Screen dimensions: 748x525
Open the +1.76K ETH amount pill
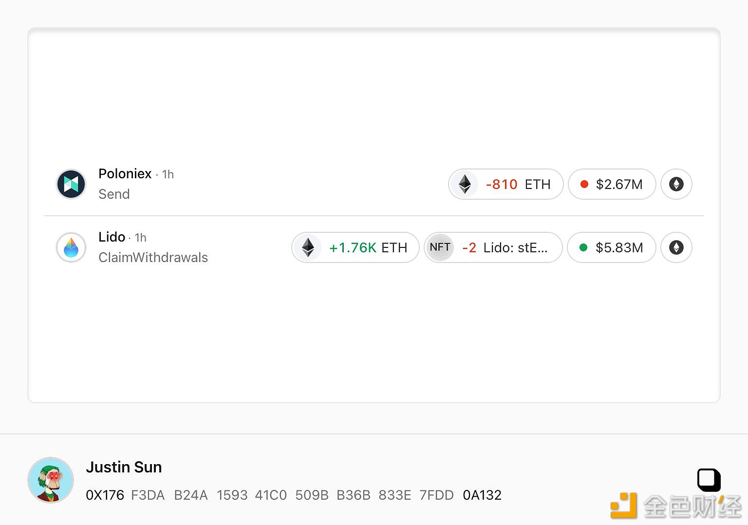point(355,247)
